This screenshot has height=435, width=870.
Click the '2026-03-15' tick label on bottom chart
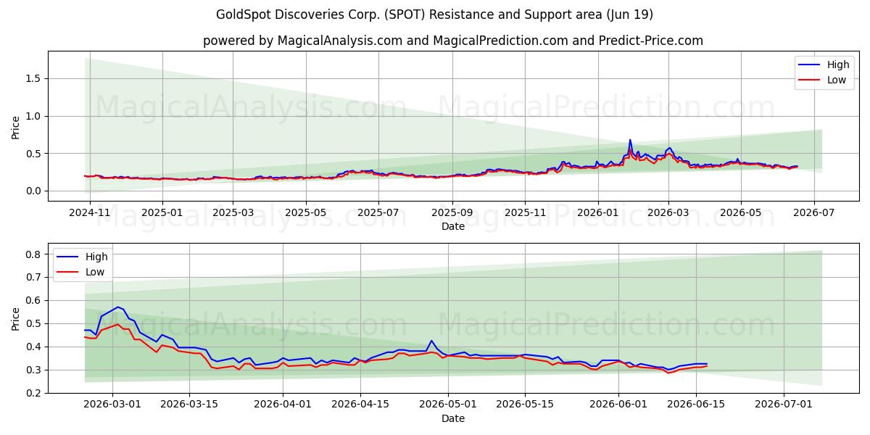click(189, 405)
